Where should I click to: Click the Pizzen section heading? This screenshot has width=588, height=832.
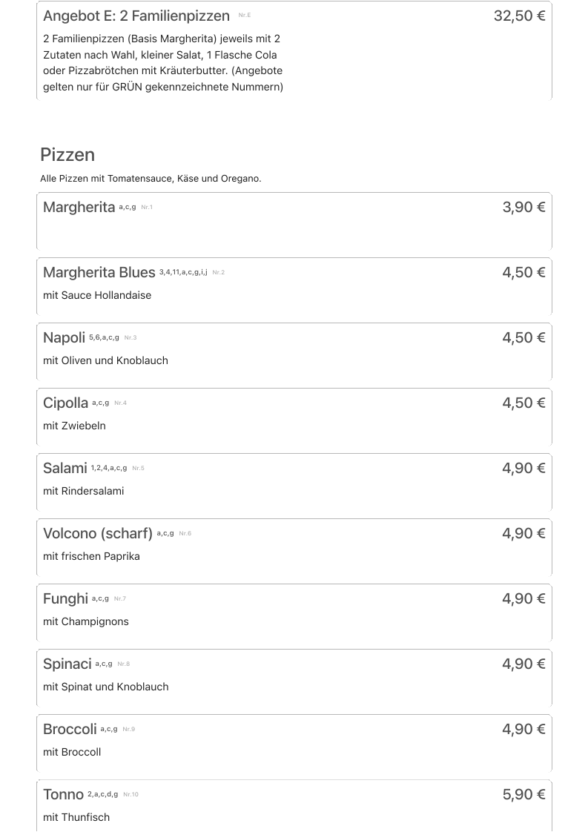click(x=67, y=155)
